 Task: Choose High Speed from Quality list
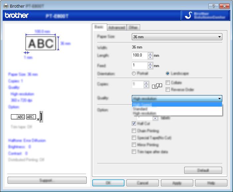click(177, 104)
